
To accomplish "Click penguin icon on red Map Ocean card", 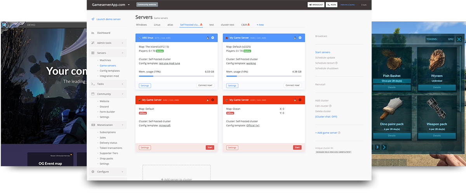I will (x=295, y=100).
